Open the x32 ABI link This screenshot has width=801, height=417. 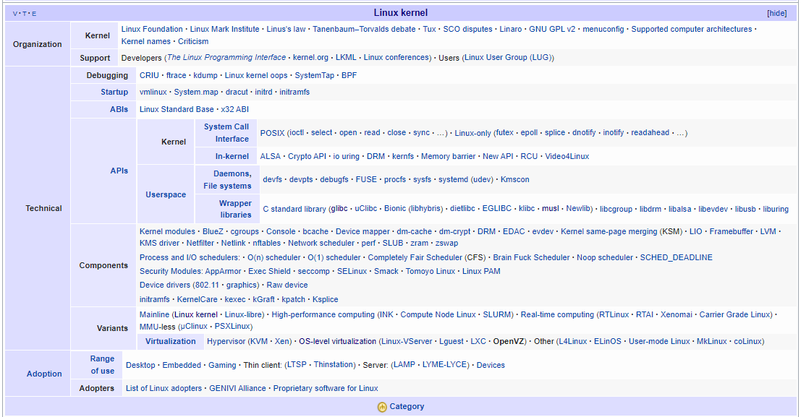(x=235, y=109)
